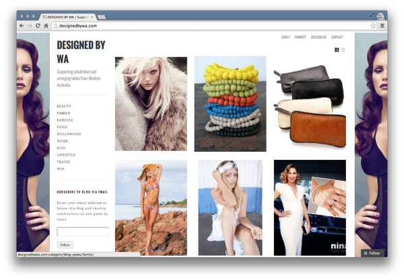
Task: Bookmark page with the star icon
Action: [373, 26]
